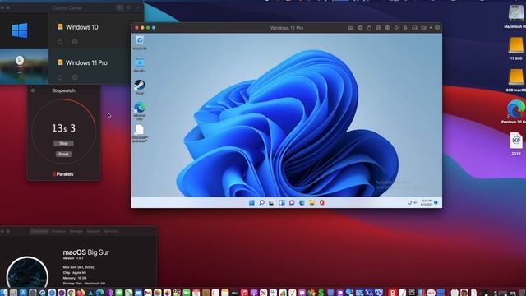Open the 2020 file on Mac desktop
Image resolution: width=526 pixels, height=296 pixels.
(x=516, y=143)
